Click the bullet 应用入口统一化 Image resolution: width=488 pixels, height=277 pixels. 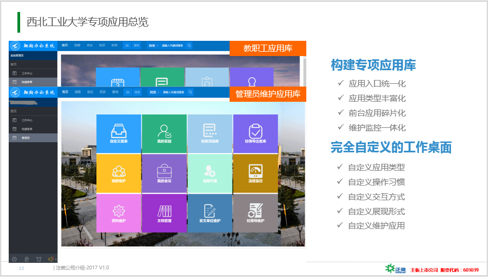click(377, 84)
